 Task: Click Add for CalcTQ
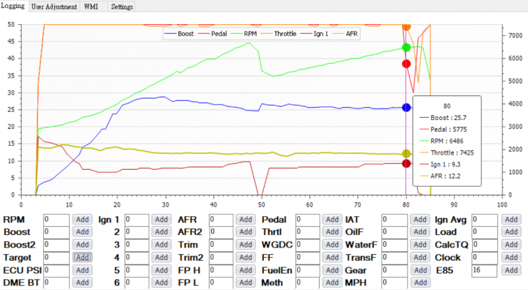pyautogui.click(x=511, y=245)
